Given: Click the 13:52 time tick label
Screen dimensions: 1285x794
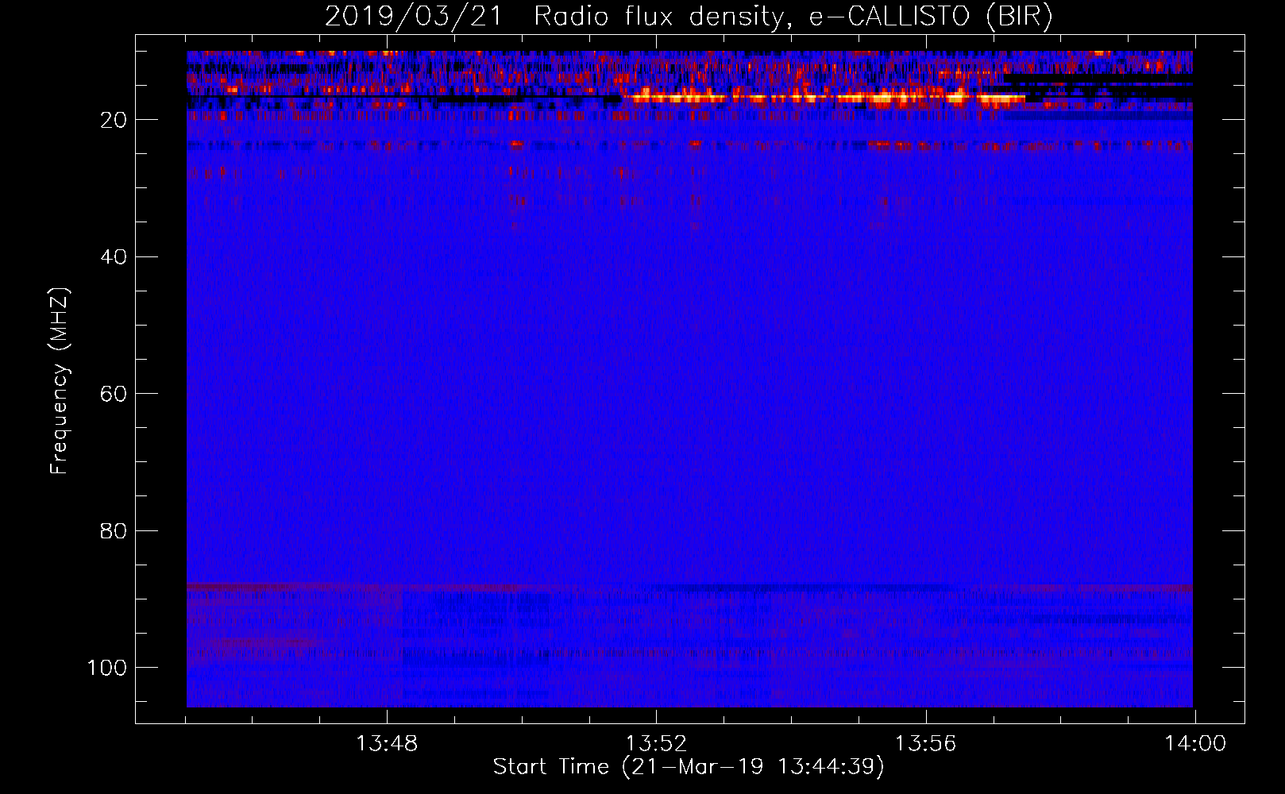Looking at the screenshot, I should (x=656, y=744).
